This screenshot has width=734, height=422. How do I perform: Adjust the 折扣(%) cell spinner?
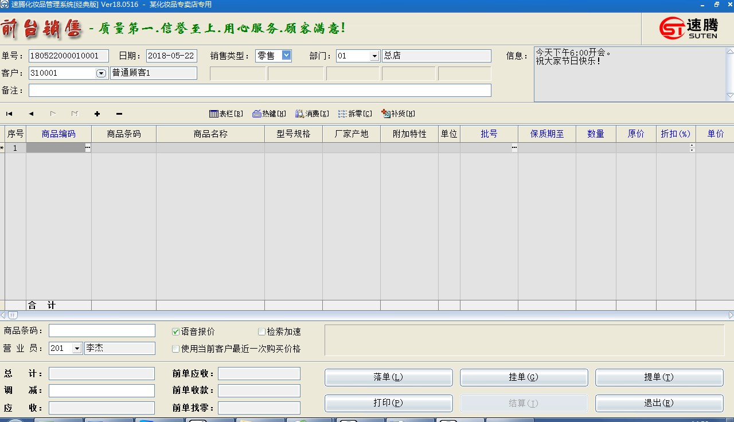692,148
